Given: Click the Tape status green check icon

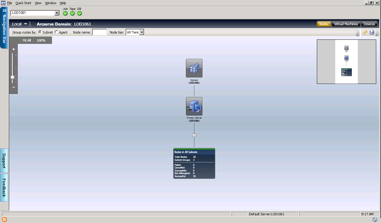Looking at the screenshot, I should [x=72, y=13].
